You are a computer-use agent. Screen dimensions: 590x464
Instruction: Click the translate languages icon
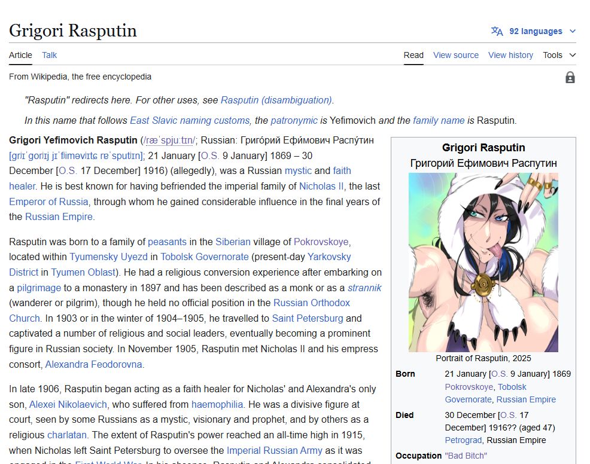pyautogui.click(x=497, y=31)
